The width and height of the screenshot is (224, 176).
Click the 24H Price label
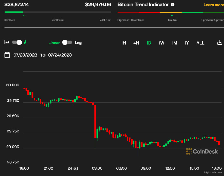[57, 20]
